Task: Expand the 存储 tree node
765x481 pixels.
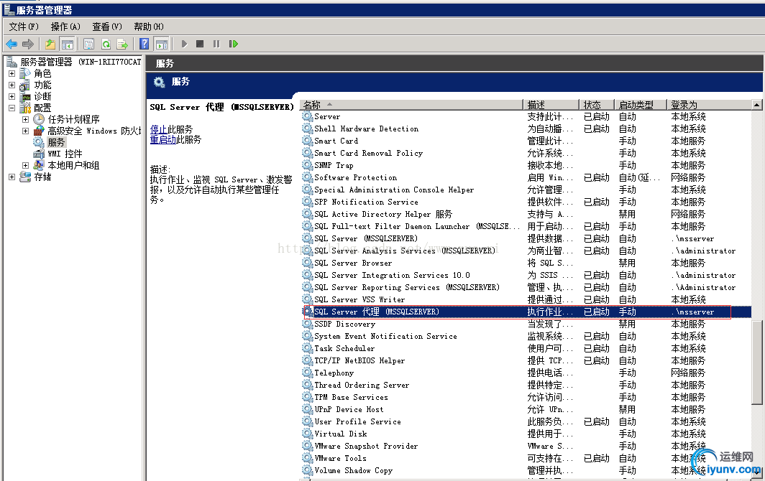Action: 12,177
